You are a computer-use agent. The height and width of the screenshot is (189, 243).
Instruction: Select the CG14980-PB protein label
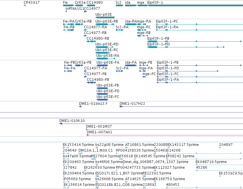click(98, 80)
